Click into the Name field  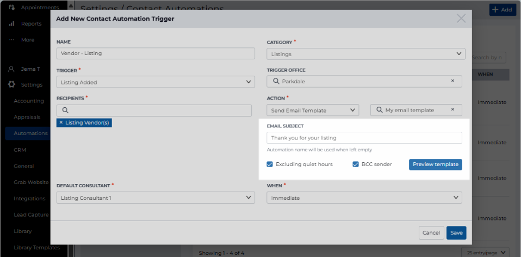[156, 53]
